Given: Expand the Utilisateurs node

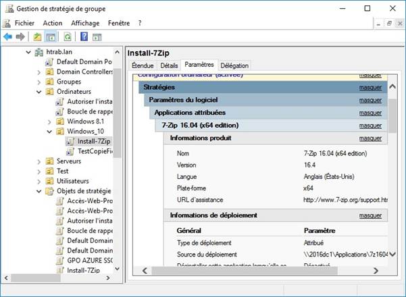Looking at the screenshot, I should pos(39,182).
